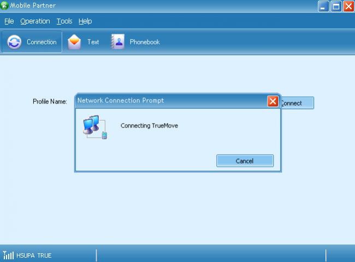
Task: Click the Mobile Partner app icon
Action: coord(4,5)
